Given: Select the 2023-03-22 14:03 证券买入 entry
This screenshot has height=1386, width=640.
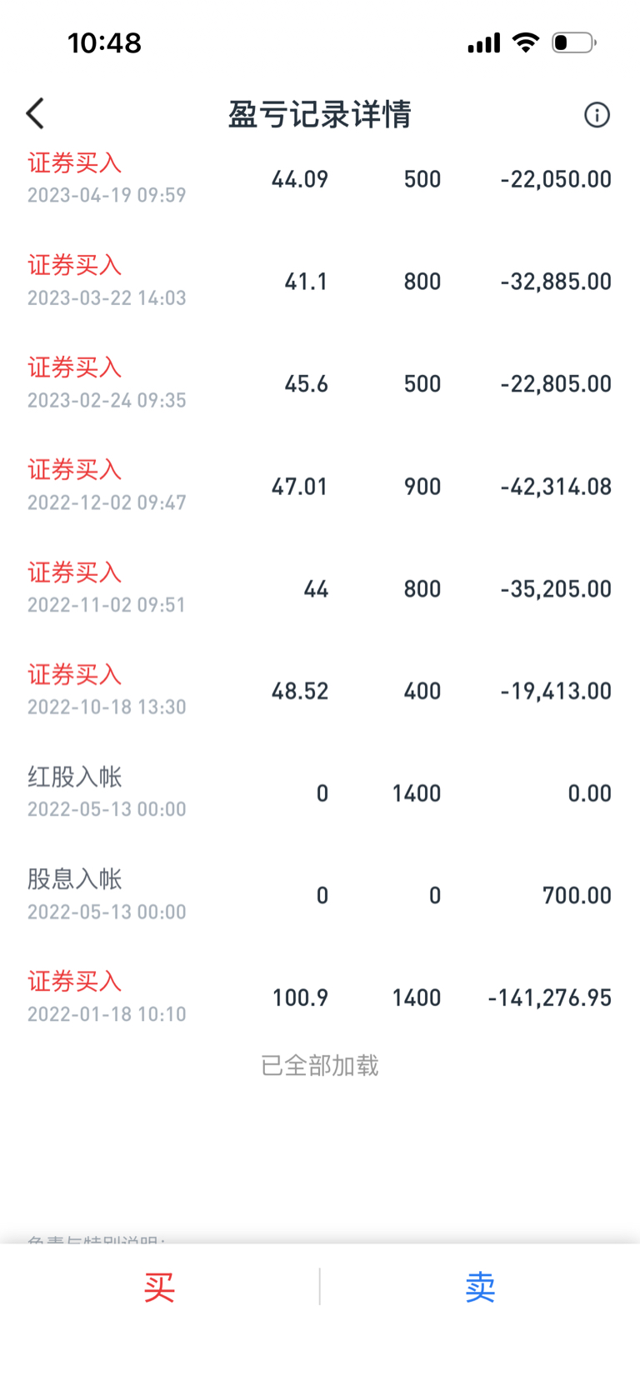Looking at the screenshot, I should (320, 281).
